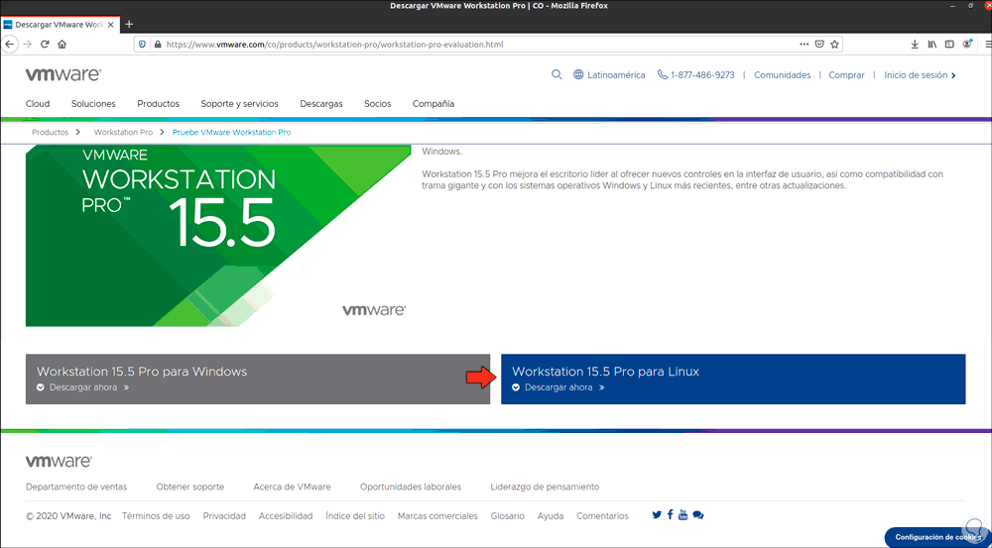Toggle the sidebar view icon

(949, 45)
